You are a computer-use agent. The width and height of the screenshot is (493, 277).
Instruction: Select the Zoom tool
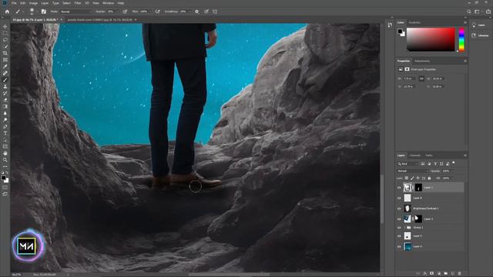click(x=5, y=160)
